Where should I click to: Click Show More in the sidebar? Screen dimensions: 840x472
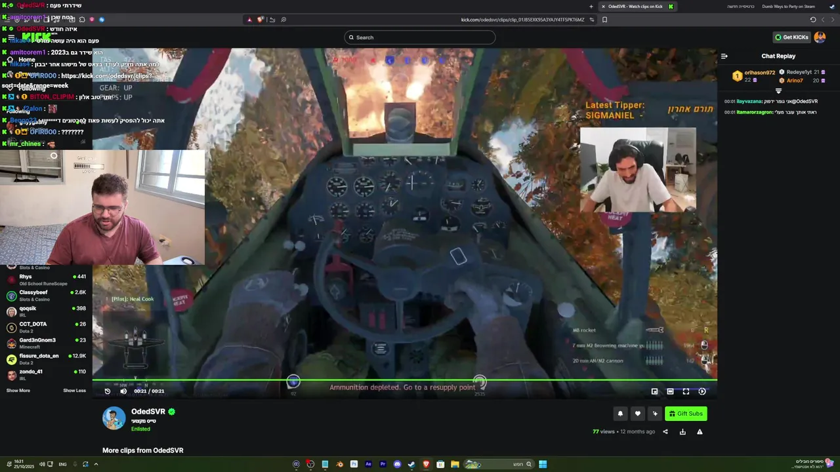click(18, 391)
